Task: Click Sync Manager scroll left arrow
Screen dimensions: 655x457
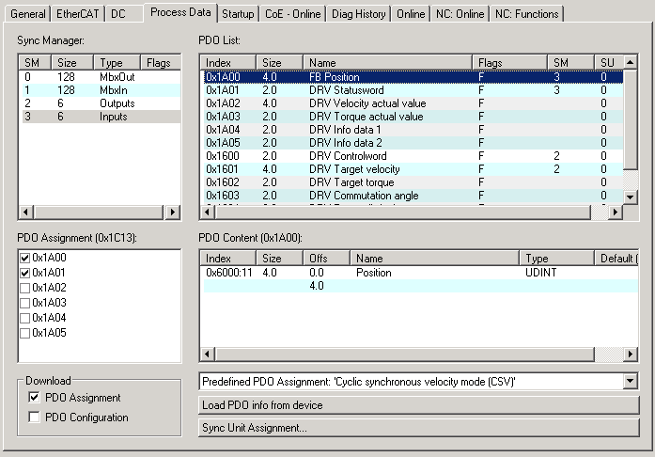Action: (x=26, y=212)
